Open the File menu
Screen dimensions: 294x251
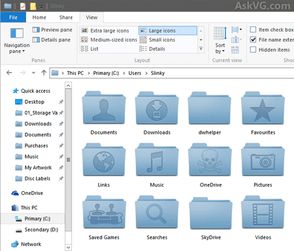point(13,18)
